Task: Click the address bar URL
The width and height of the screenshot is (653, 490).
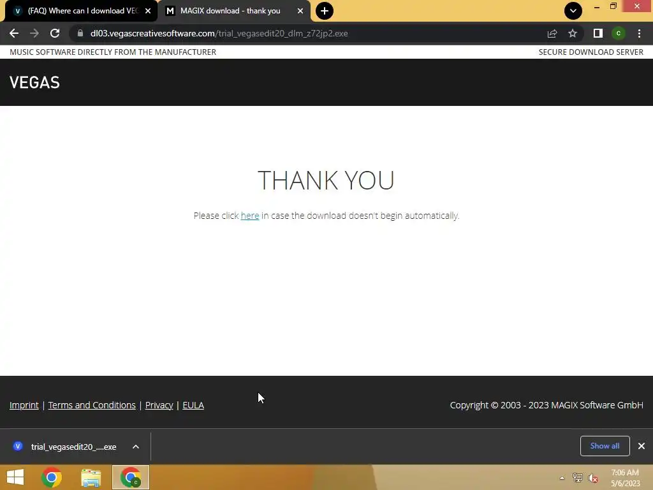Action: (x=219, y=33)
